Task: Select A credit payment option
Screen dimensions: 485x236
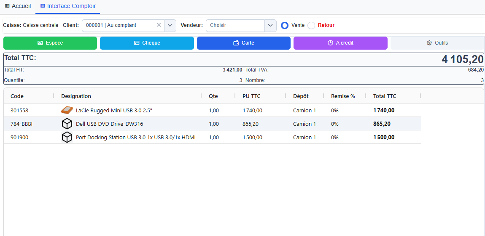Action: (340, 43)
